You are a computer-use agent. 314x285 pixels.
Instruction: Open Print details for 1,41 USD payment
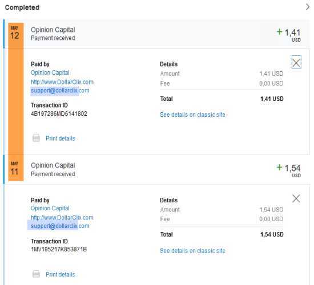[61, 139]
